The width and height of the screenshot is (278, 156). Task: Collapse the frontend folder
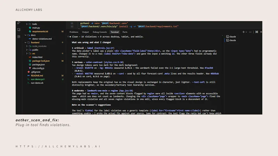coord(25,42)
